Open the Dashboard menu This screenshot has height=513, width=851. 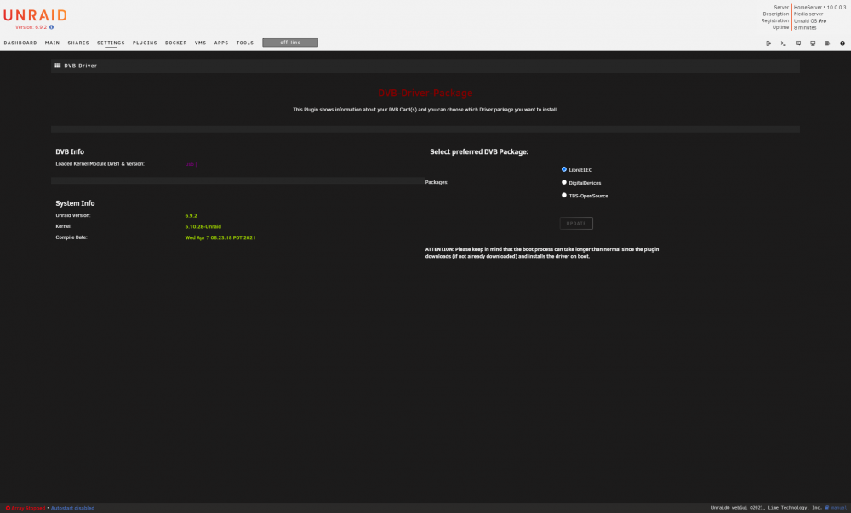click(20, 43)
